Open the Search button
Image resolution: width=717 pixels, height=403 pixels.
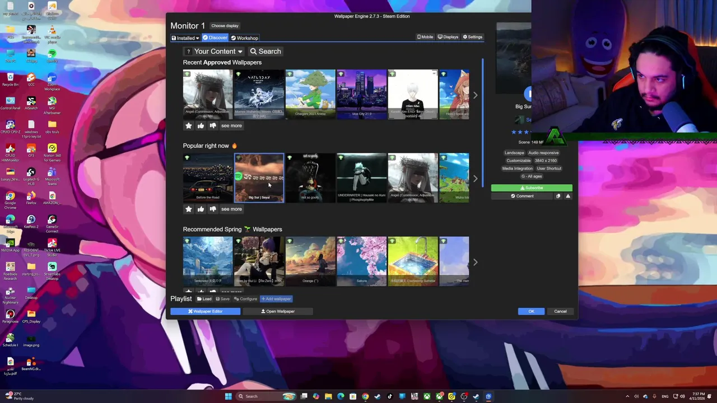(266, 51)
